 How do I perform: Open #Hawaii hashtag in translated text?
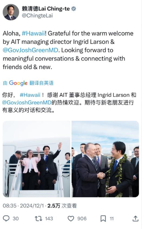[x=30, y=95]
